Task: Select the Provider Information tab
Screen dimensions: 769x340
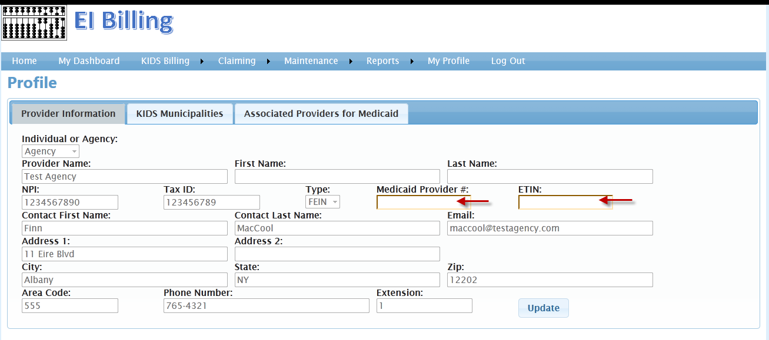Action: 68,113
